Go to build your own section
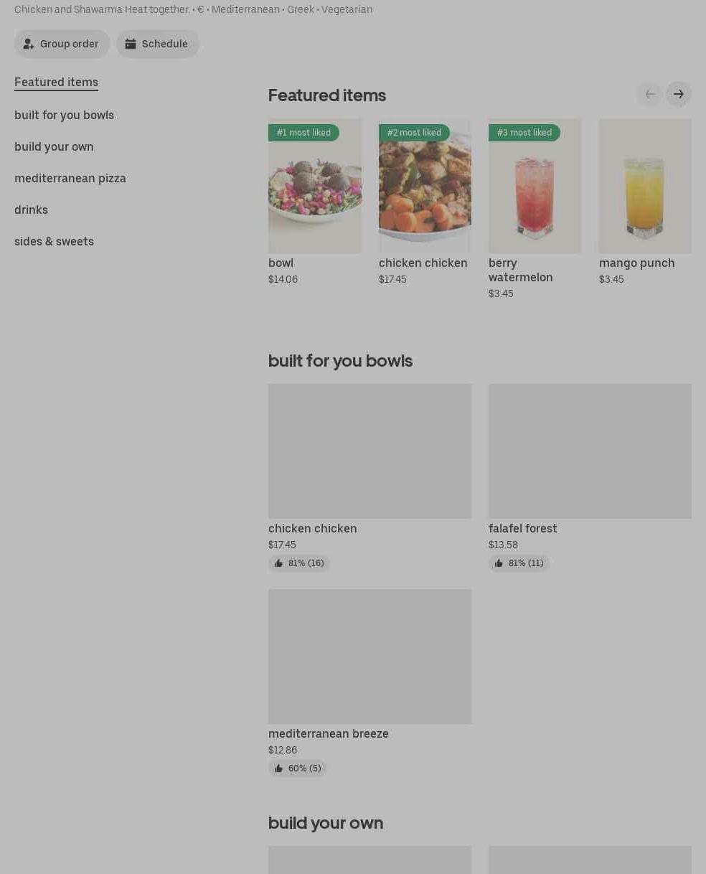 click(54, 146)
